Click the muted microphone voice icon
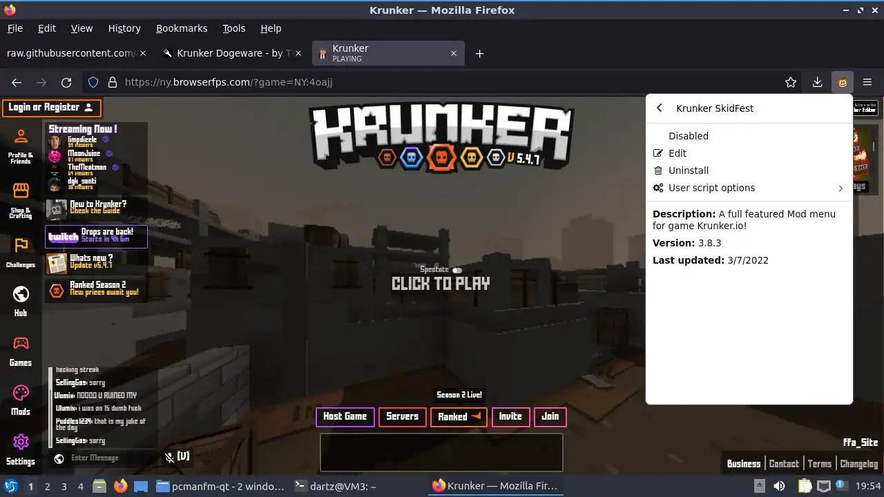 [x=169, y=457]
